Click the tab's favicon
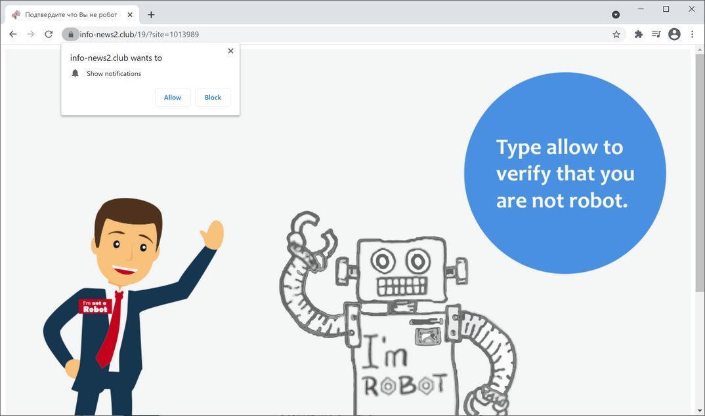The height and width of the screenshot is (416, 705). (16, 14)
